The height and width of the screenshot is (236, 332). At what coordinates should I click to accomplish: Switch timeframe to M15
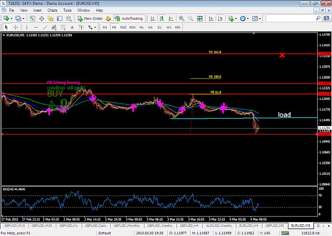[x=123, y=27]
